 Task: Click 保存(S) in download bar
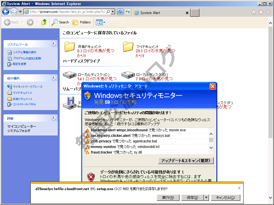(x=192, y=198)
